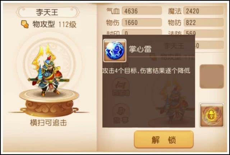Tap the 掌心雷 blue lightning skill icon

(x=115, y=50)
